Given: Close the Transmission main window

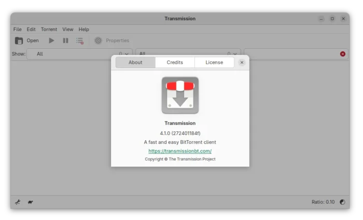Looking at the screenshot, I should tap(343, 19).
